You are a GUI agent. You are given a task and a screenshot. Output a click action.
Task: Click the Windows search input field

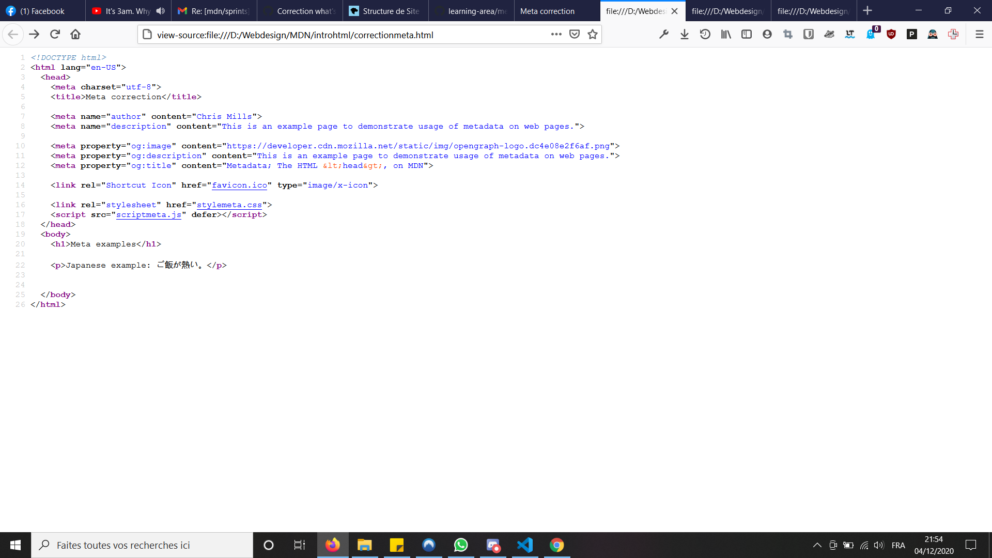(142, 545)
